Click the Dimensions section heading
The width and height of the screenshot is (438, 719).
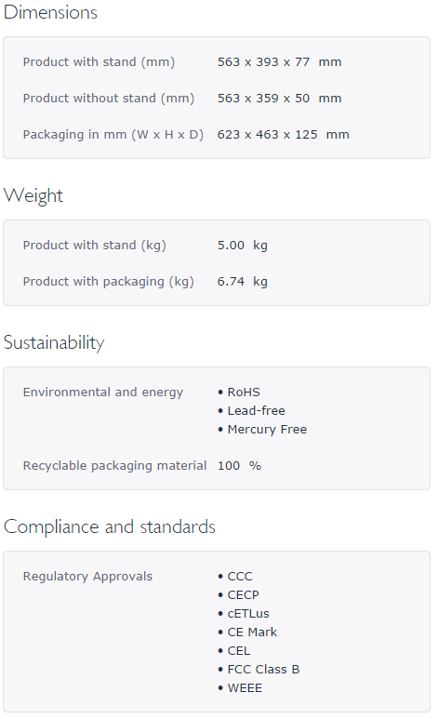(50, 12)
